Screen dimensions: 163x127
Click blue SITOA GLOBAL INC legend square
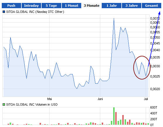pyautogui.click(x=4, y=12)
